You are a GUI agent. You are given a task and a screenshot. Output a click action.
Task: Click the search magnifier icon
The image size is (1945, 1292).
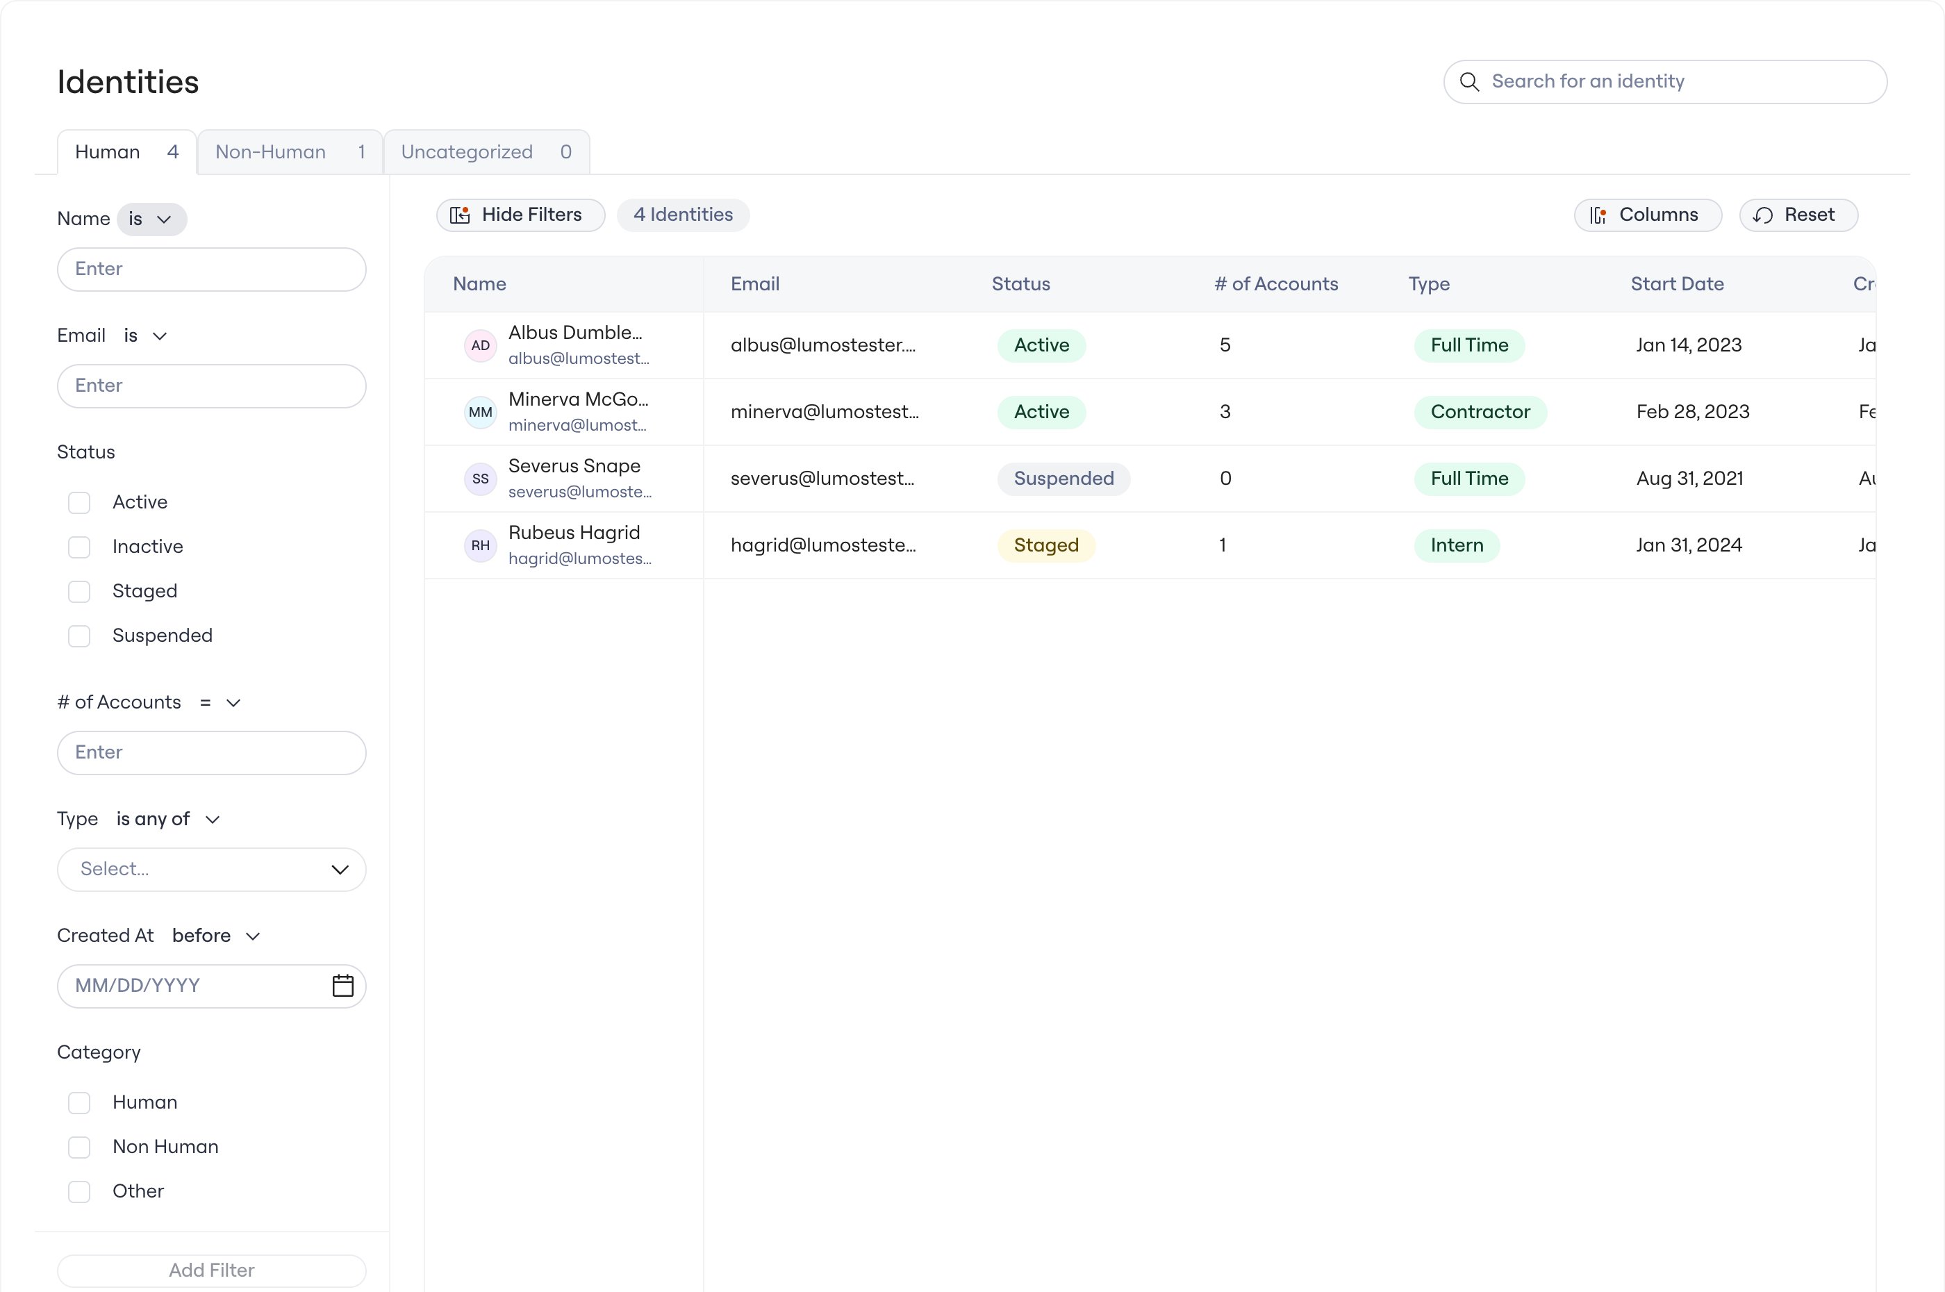click(x=1469, y=81)
